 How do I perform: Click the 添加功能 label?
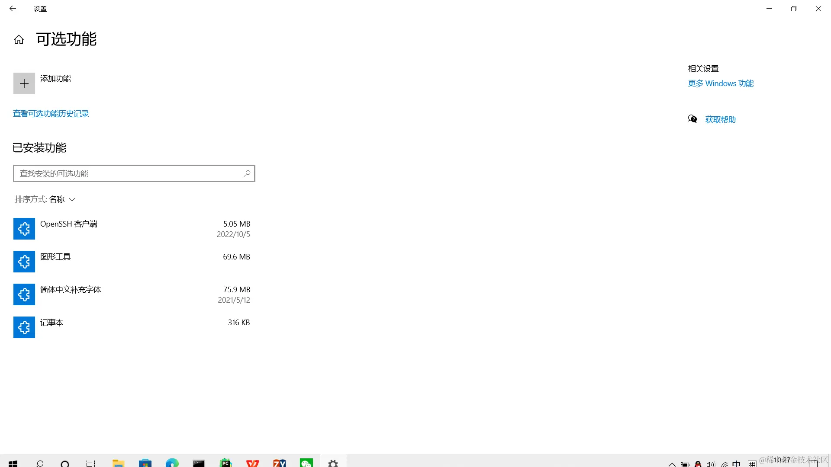click(x=55, y=79)
